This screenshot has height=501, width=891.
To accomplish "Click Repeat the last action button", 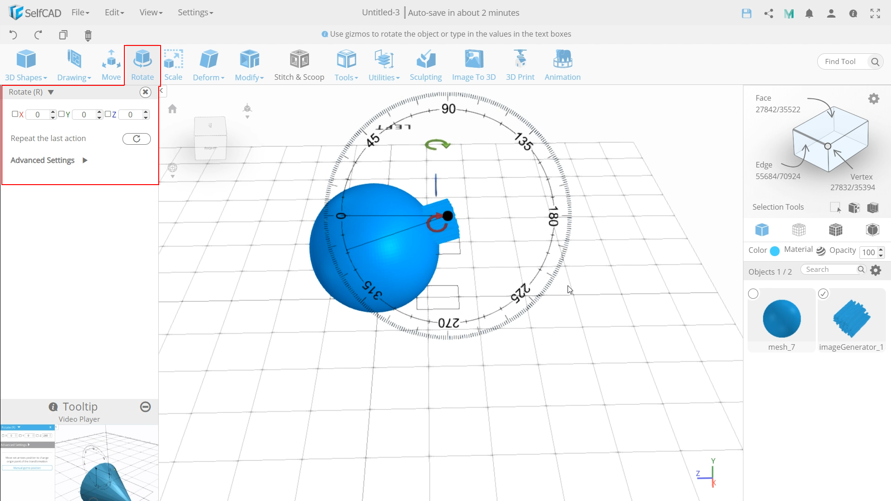I will [136, 139].
